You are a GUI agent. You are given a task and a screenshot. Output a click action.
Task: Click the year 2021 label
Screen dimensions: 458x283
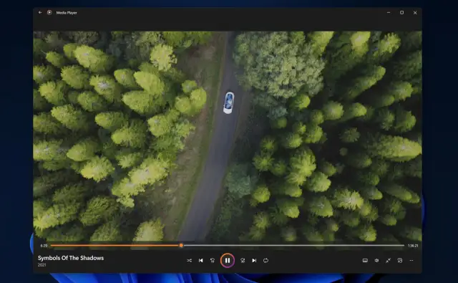tap(42, 265)
